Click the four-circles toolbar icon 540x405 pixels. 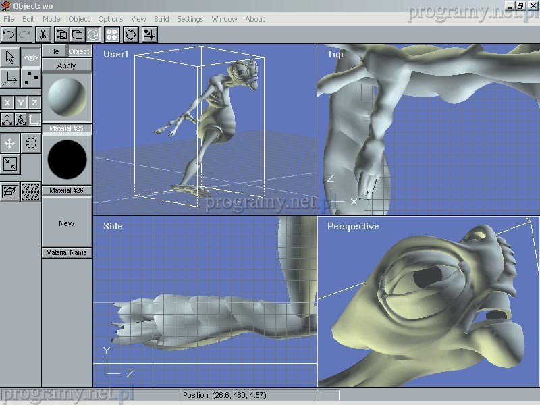113,34
